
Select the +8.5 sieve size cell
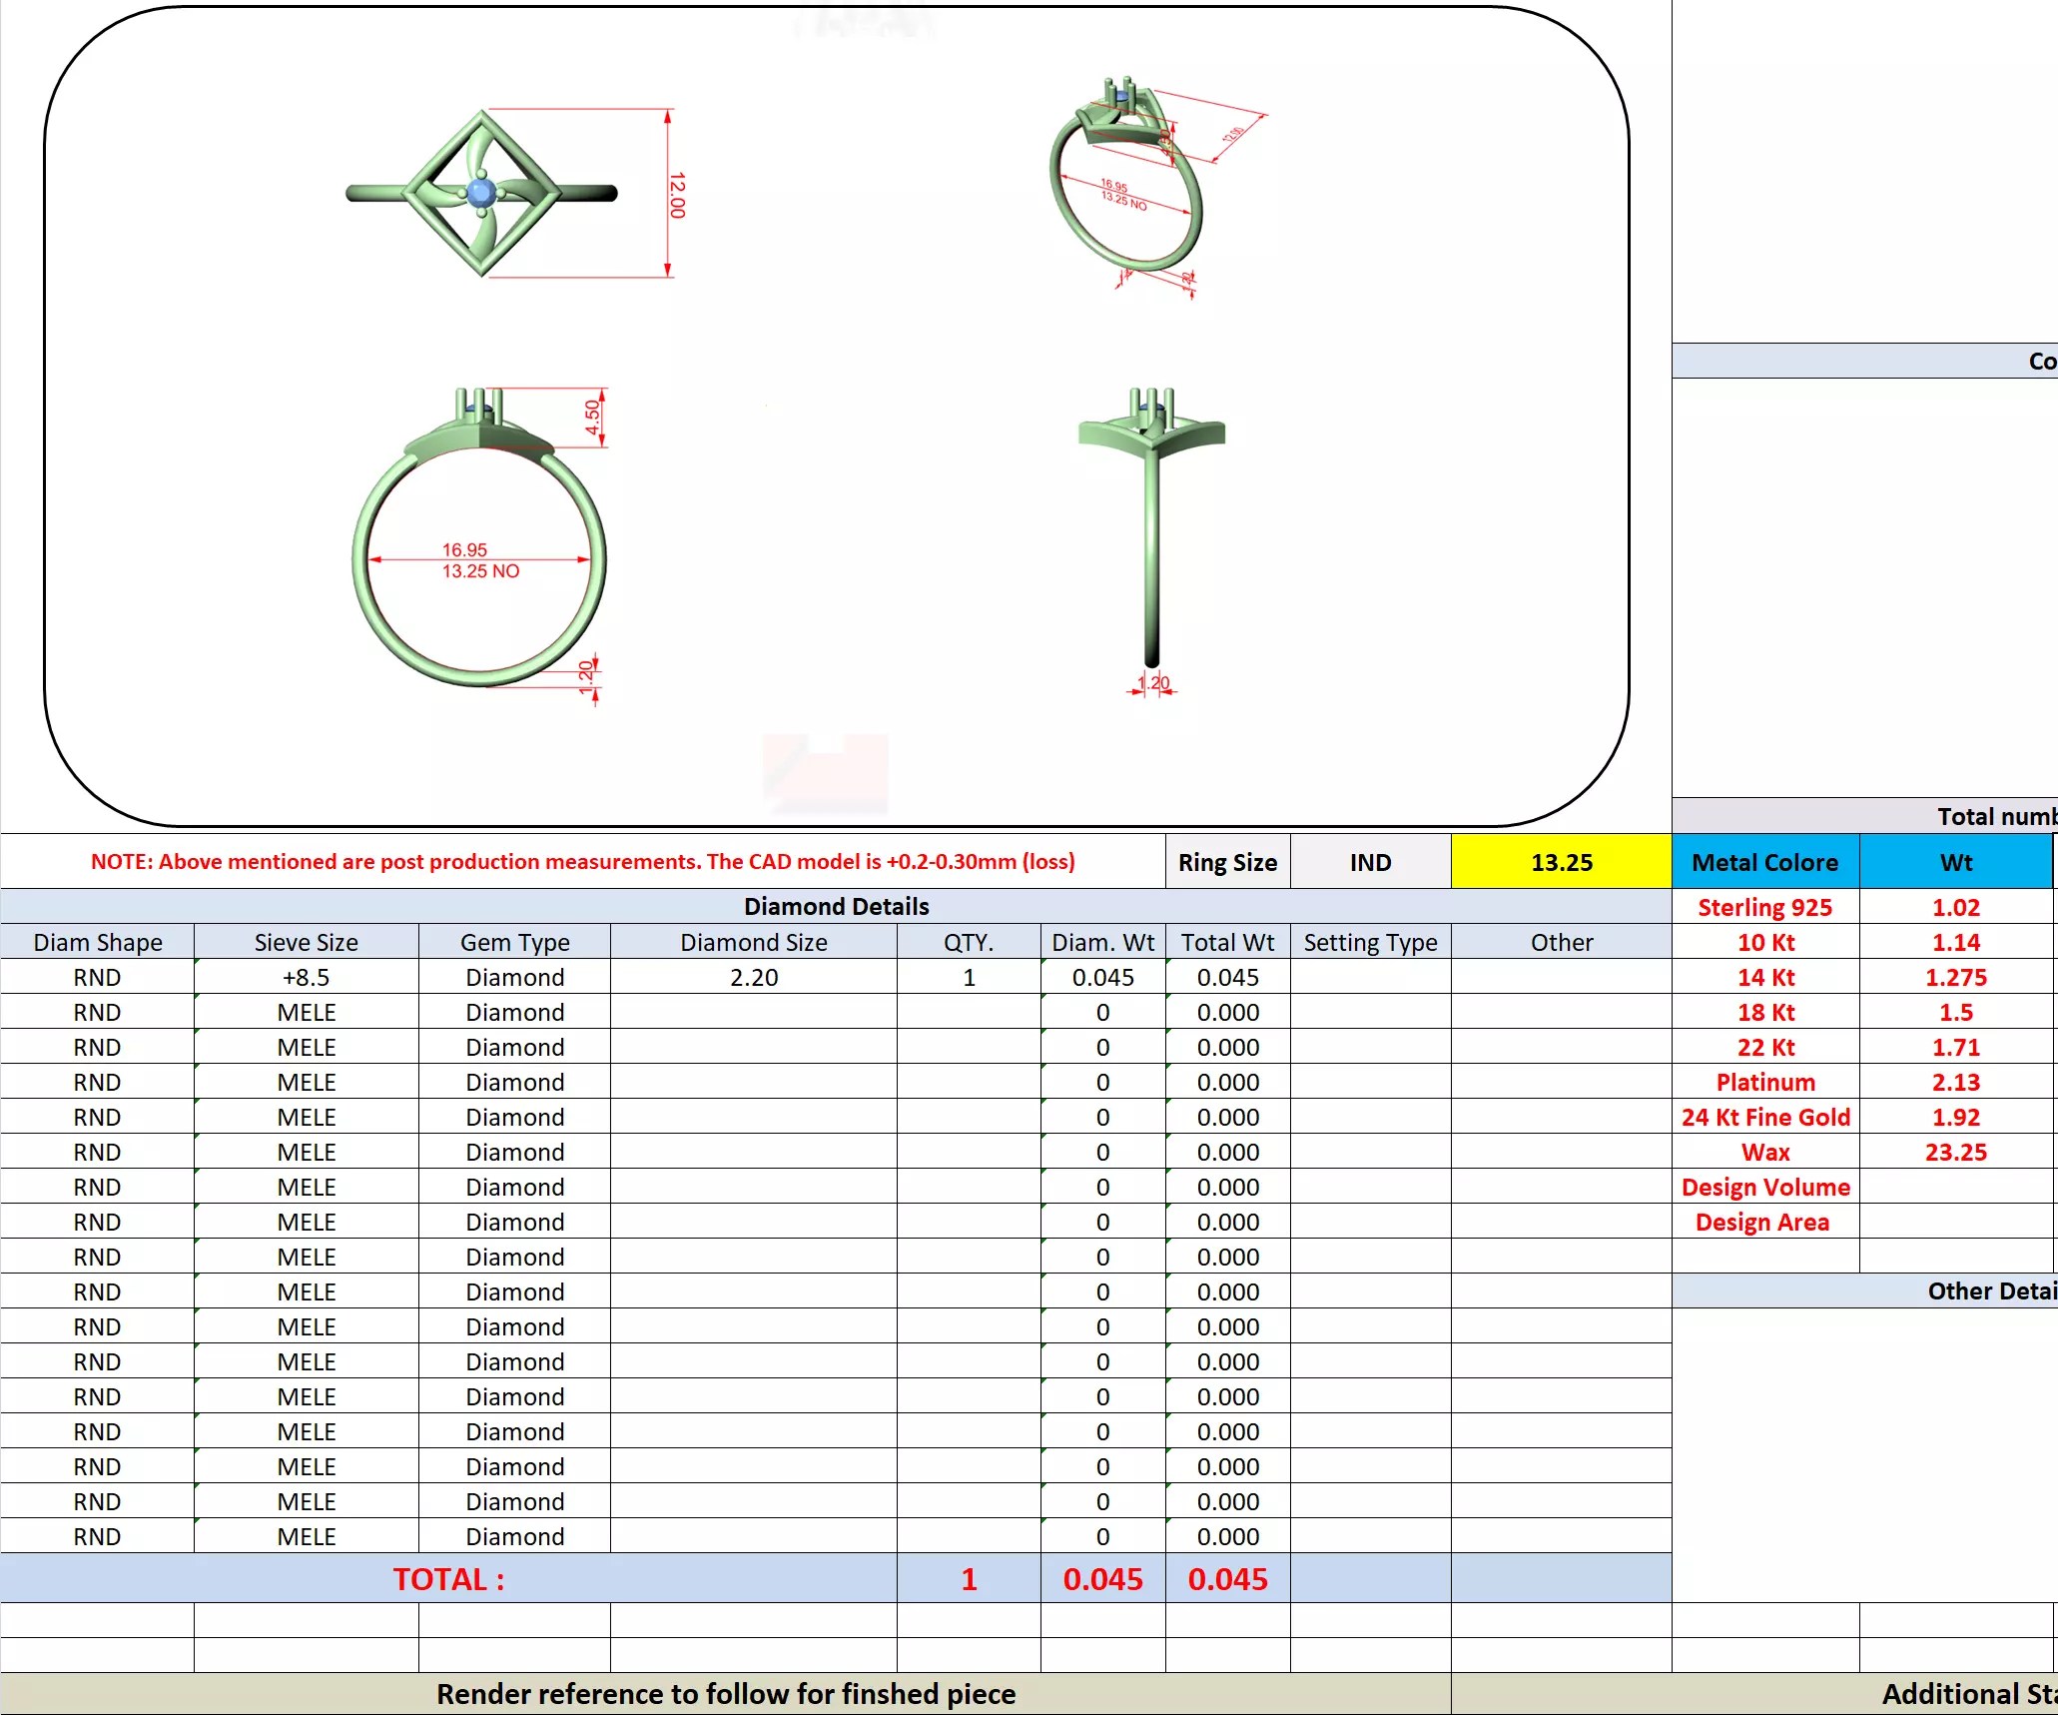point(306,977)
